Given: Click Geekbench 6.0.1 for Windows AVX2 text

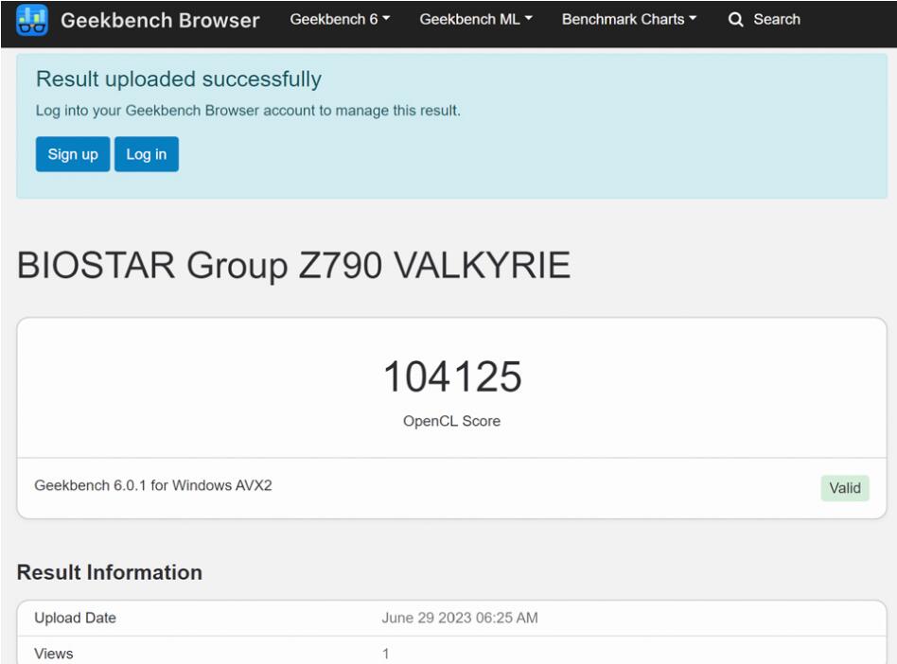Looking at the screenshot, I should point(153,486).
